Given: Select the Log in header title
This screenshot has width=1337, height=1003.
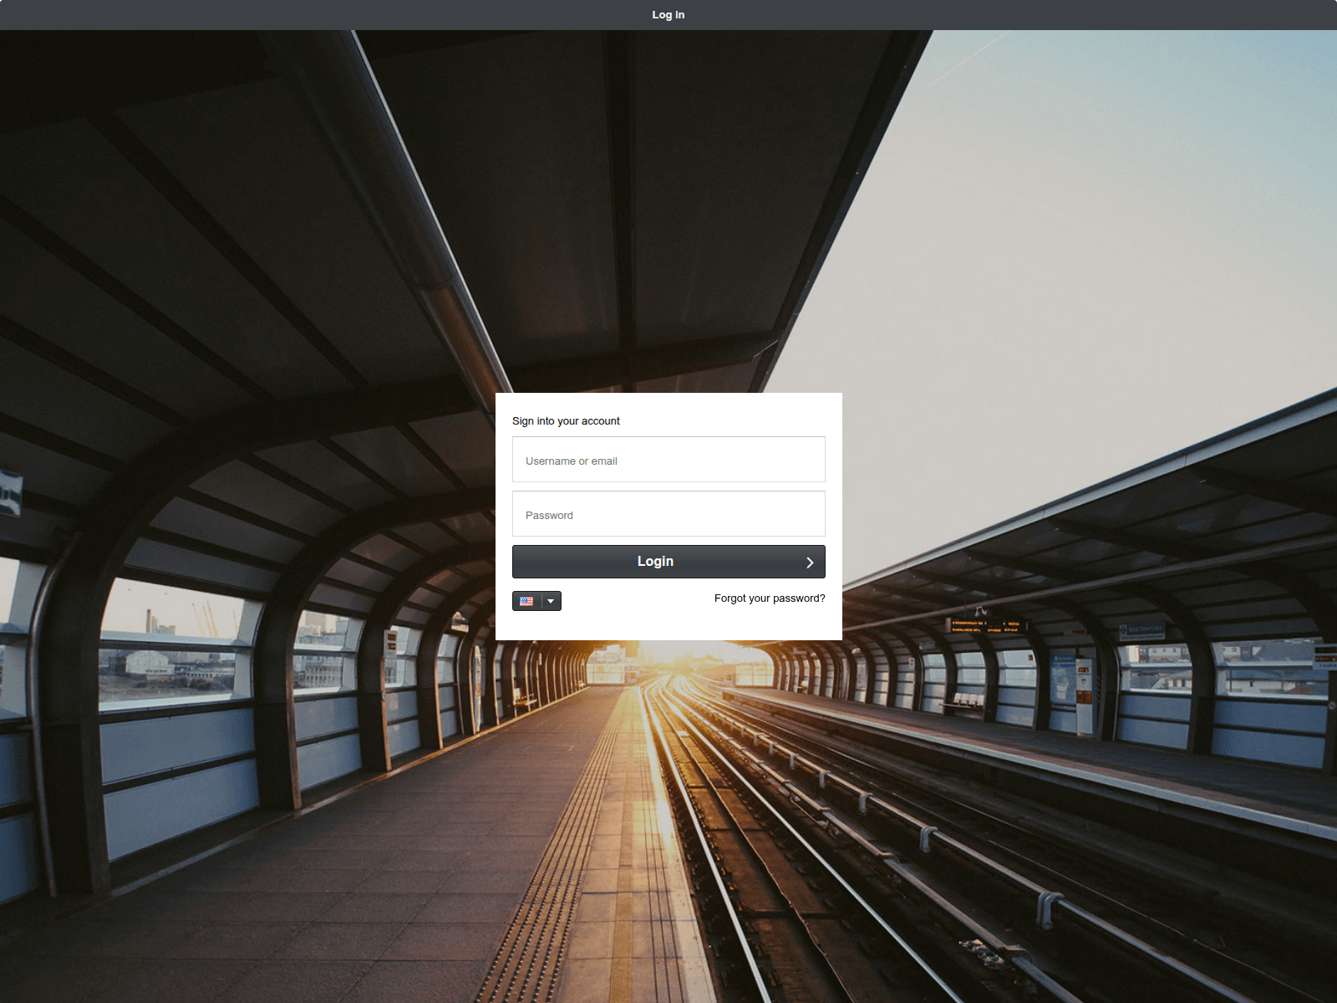Looking at the screenshot, I should coord(668,14).
